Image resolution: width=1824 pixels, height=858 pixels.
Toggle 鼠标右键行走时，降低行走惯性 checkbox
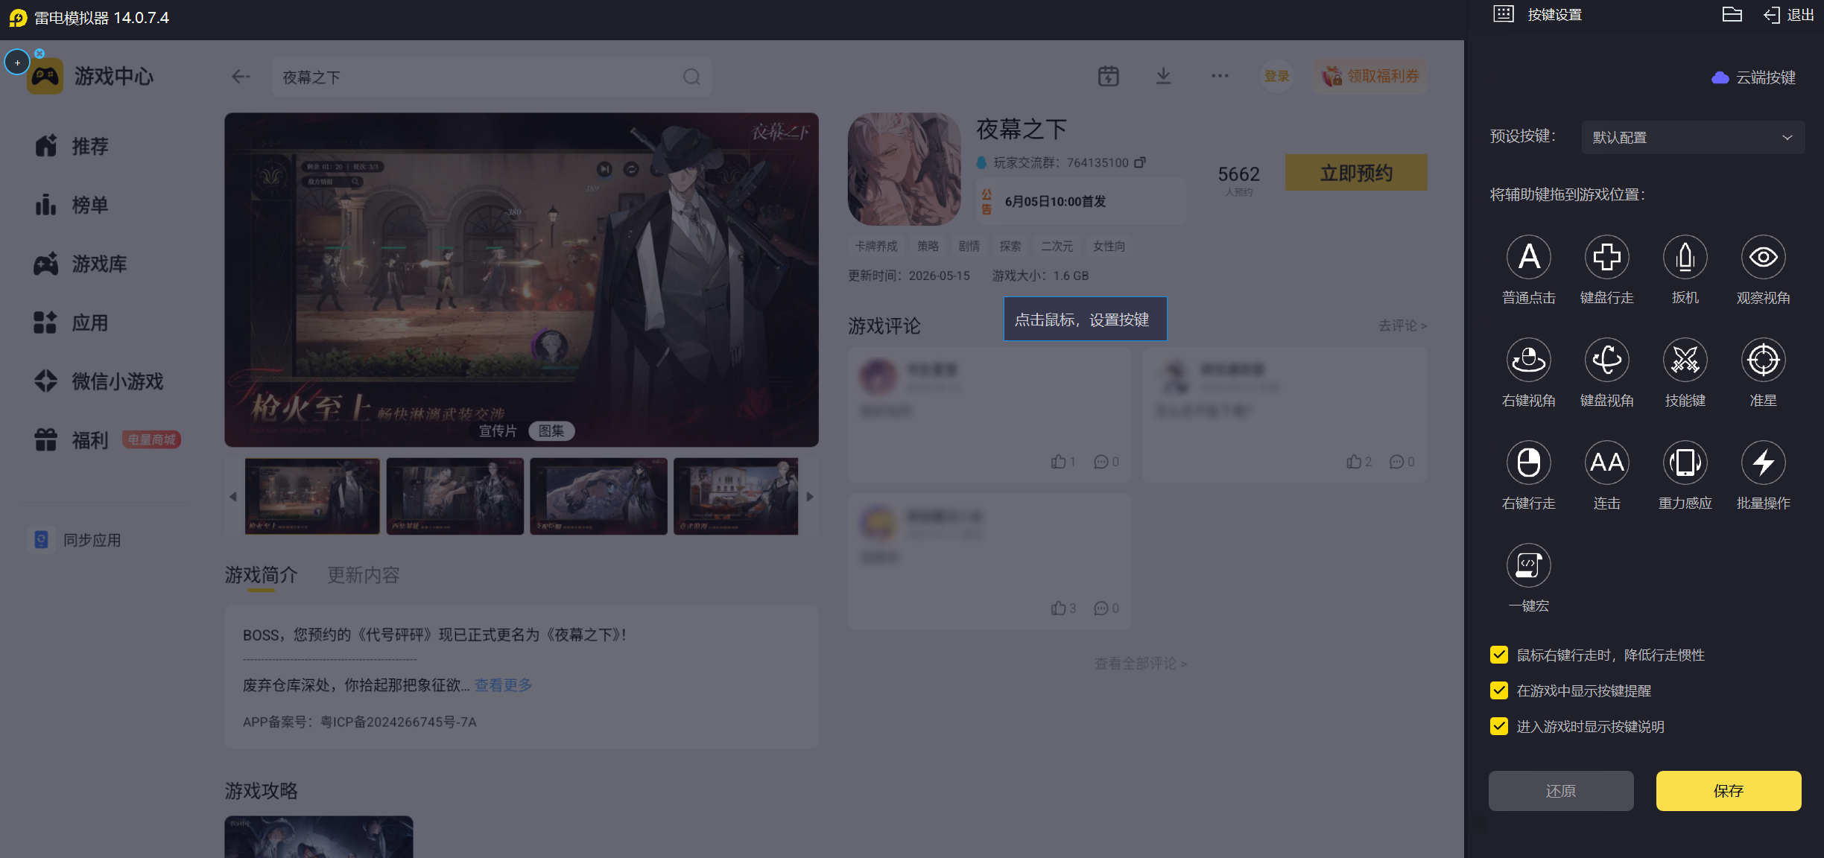tap(1499, 655)
